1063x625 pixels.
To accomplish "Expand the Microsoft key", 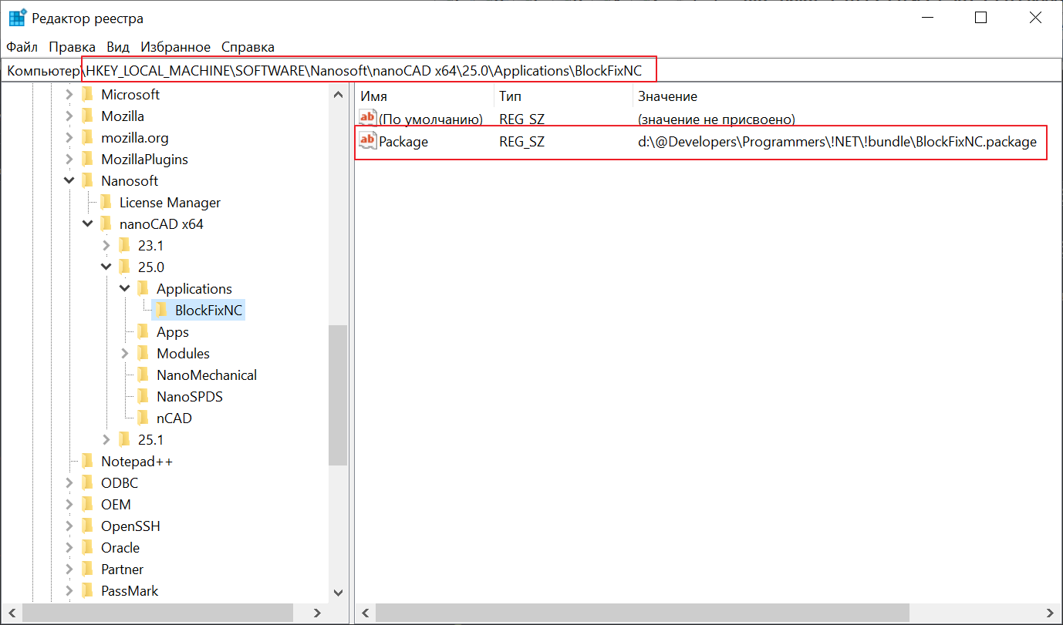I will [x=69, y=95].
